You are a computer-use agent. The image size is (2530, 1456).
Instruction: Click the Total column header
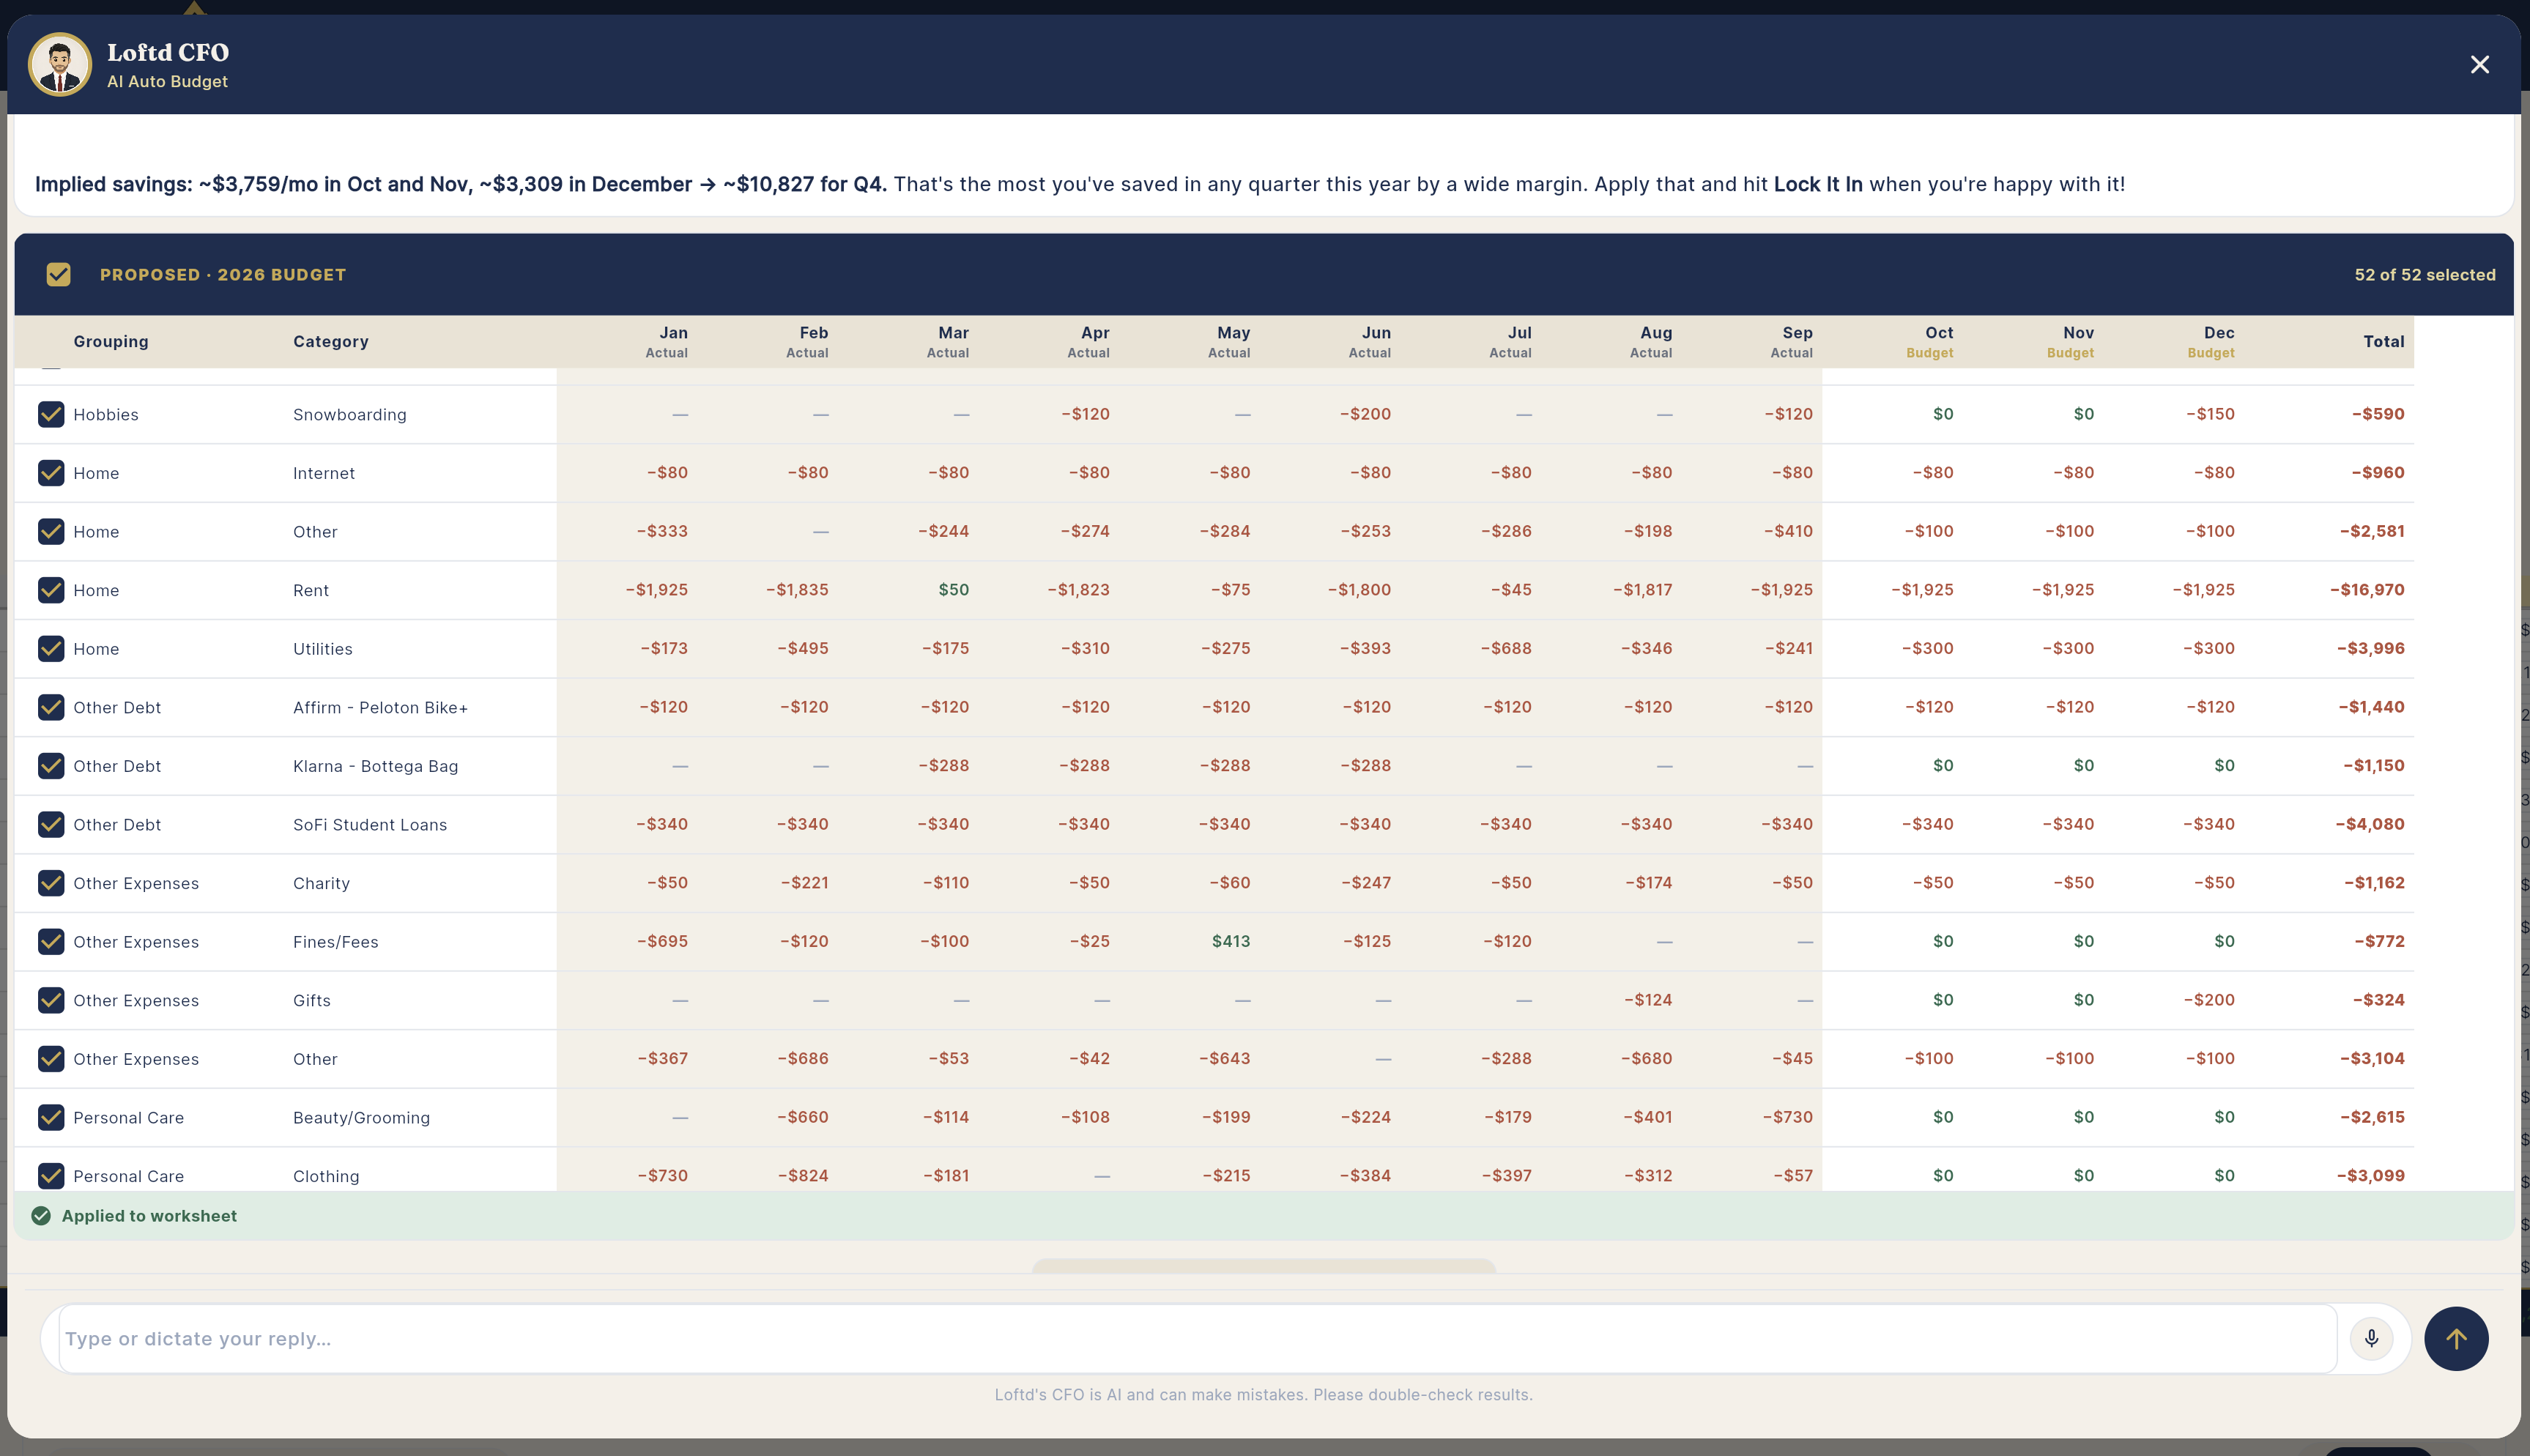[x=2383, y=341]
